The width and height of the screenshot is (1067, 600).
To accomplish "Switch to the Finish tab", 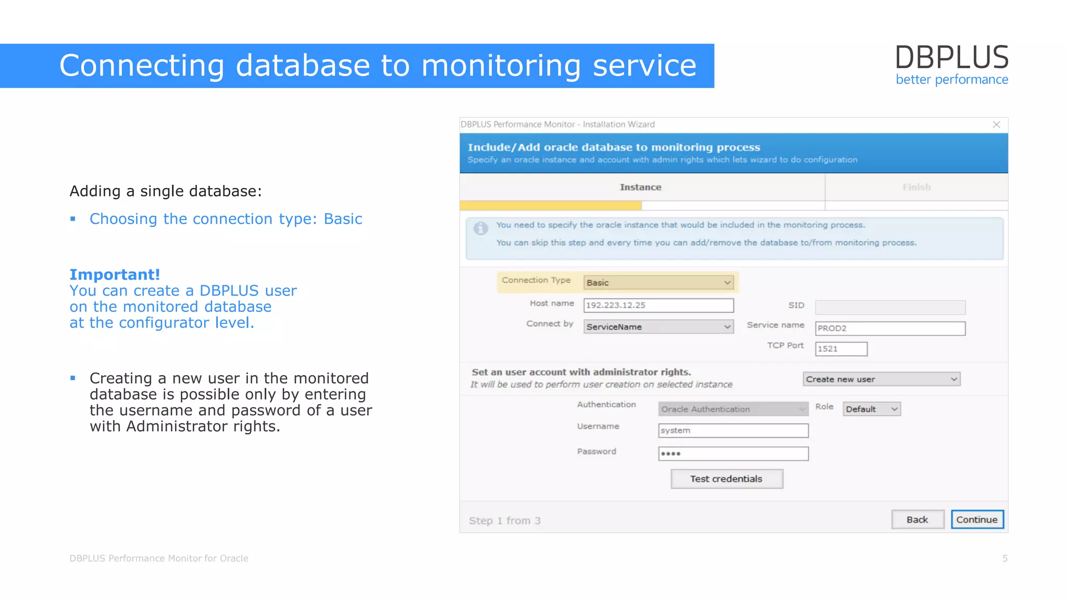I will click(916, 187).
